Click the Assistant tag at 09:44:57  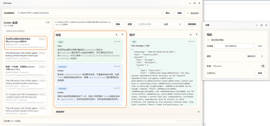pos(62,89)
